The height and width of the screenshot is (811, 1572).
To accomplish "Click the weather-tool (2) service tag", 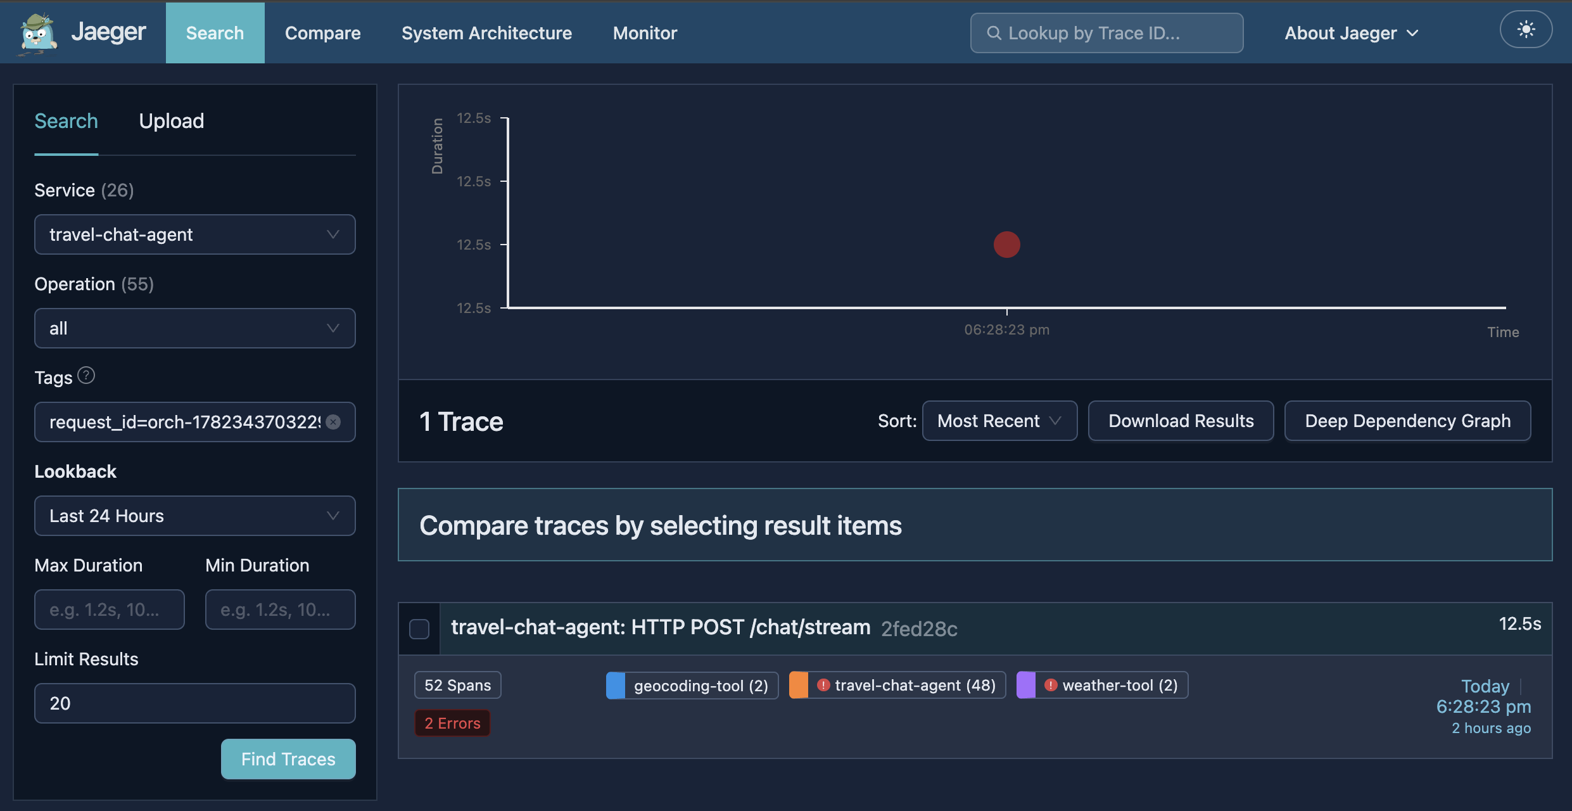I will point(1103,685).
